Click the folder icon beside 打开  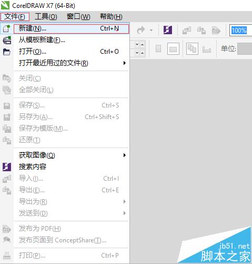click(7, 52)
